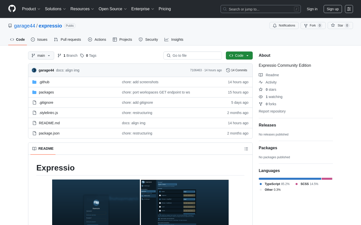
Task: Open the .github folder icon
Action: tap(34, 82)
